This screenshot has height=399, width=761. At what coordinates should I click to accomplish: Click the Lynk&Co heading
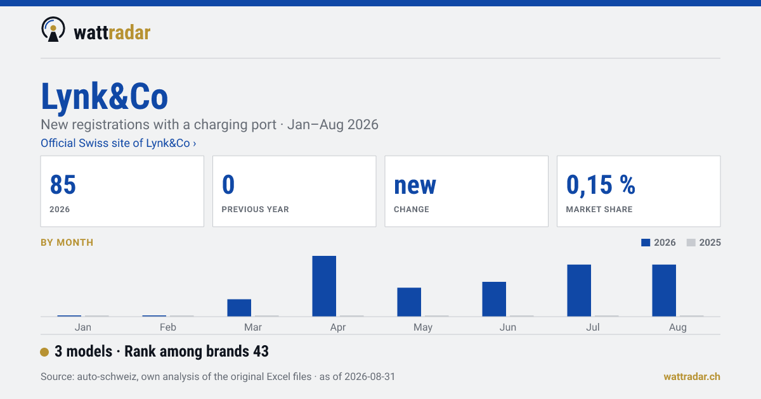pos(105,97)
